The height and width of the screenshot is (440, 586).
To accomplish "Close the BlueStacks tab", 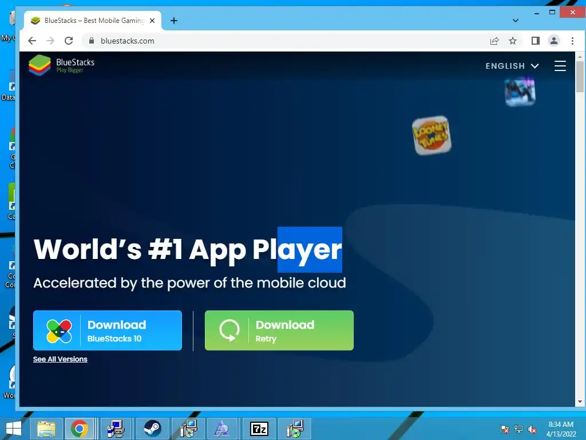I will tap(152, 21).
